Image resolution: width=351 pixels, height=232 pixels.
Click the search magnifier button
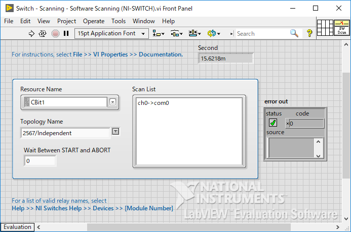[x=294, y=33]
